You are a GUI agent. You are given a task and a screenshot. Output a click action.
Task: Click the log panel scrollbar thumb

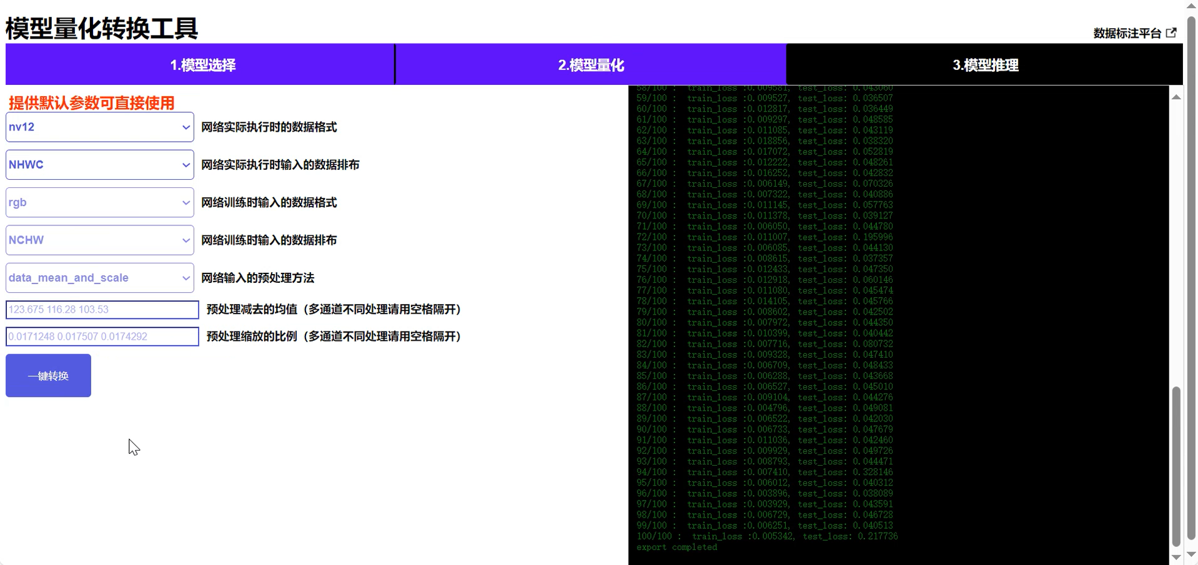1176,466
